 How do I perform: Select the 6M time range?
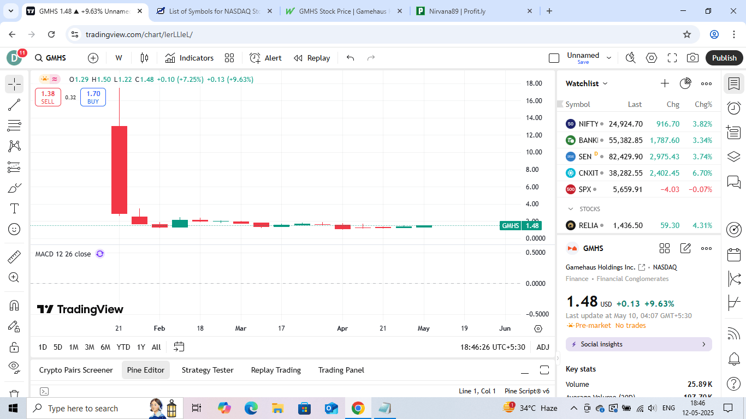click(x=105, y=347)
